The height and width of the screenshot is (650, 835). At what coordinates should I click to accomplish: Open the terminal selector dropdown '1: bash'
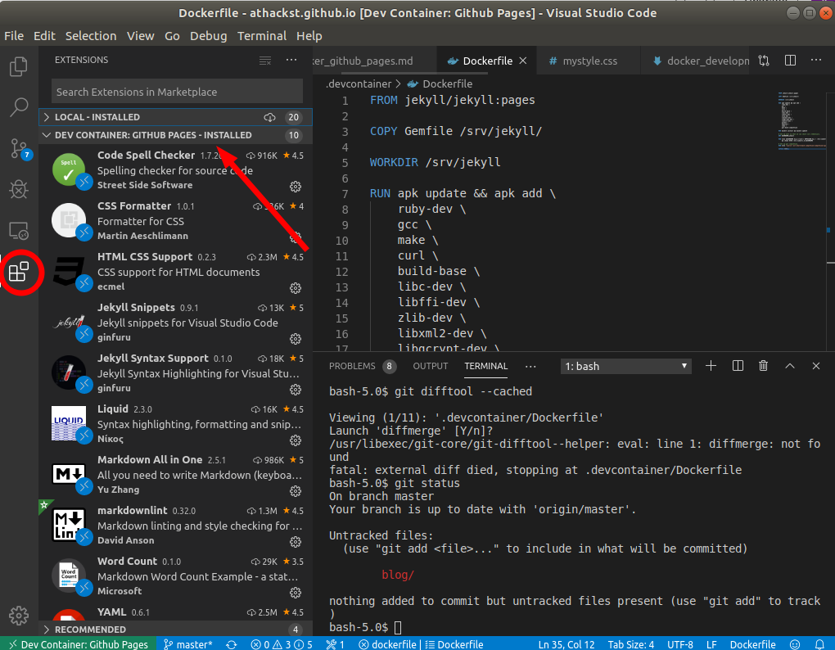625,366
